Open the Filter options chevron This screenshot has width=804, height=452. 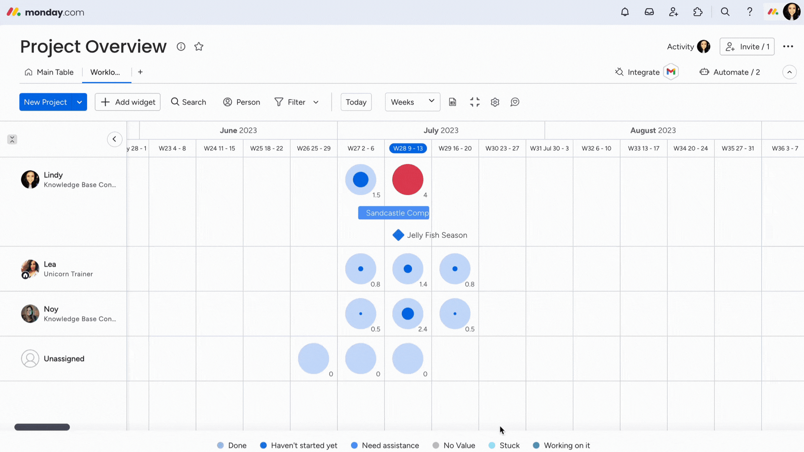coord(316,102)
